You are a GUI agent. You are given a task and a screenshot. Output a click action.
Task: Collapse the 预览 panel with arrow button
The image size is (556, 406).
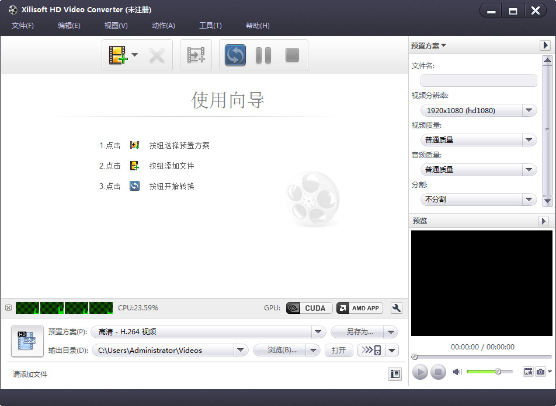point(543,221)
